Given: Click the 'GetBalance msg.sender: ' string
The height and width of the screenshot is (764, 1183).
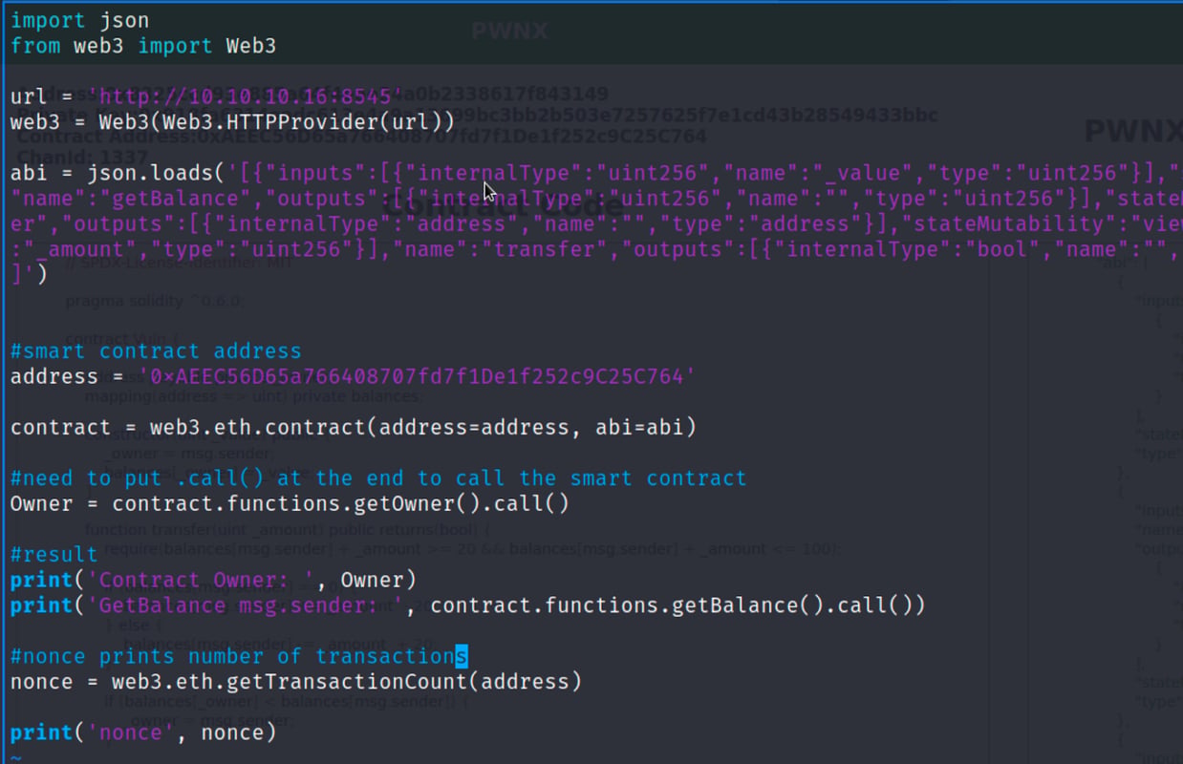Looking at the screenshot, I should click(x=246, y=605).
